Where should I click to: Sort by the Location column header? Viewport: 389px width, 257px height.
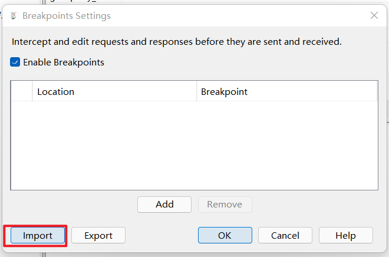(x=114, y=91)
